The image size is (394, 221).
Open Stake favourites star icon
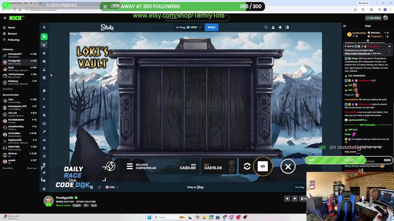click(44, 53)
